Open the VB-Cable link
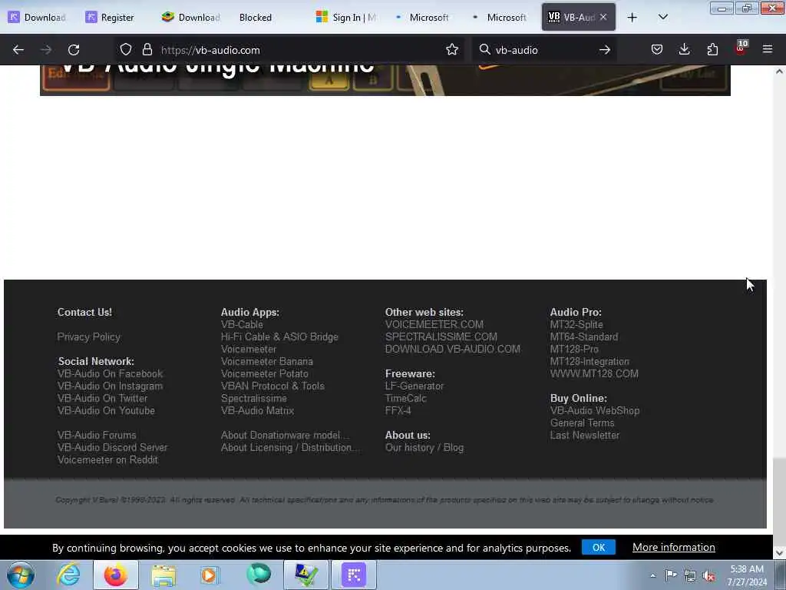This screenshot has height=590, width=786. click(x=242, y=325)
